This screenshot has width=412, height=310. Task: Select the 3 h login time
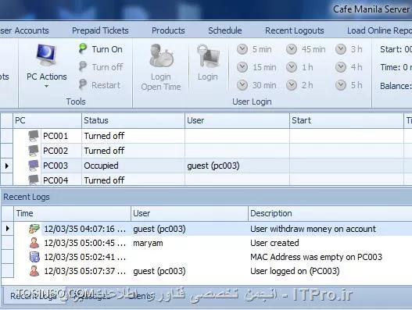(349, 49)
